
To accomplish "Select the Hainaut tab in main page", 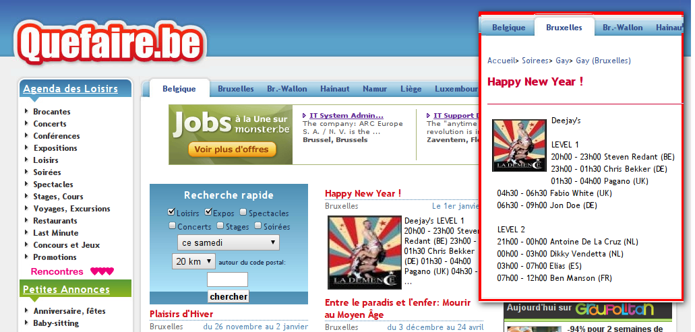I will pyautogui.click(x=334, y=88).
